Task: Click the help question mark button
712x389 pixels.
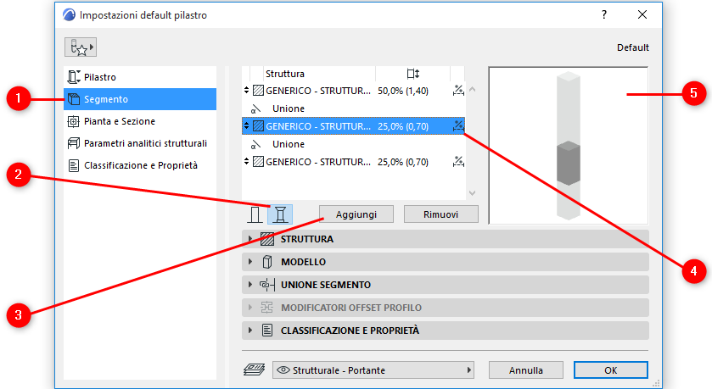Action: pos(604,15)
